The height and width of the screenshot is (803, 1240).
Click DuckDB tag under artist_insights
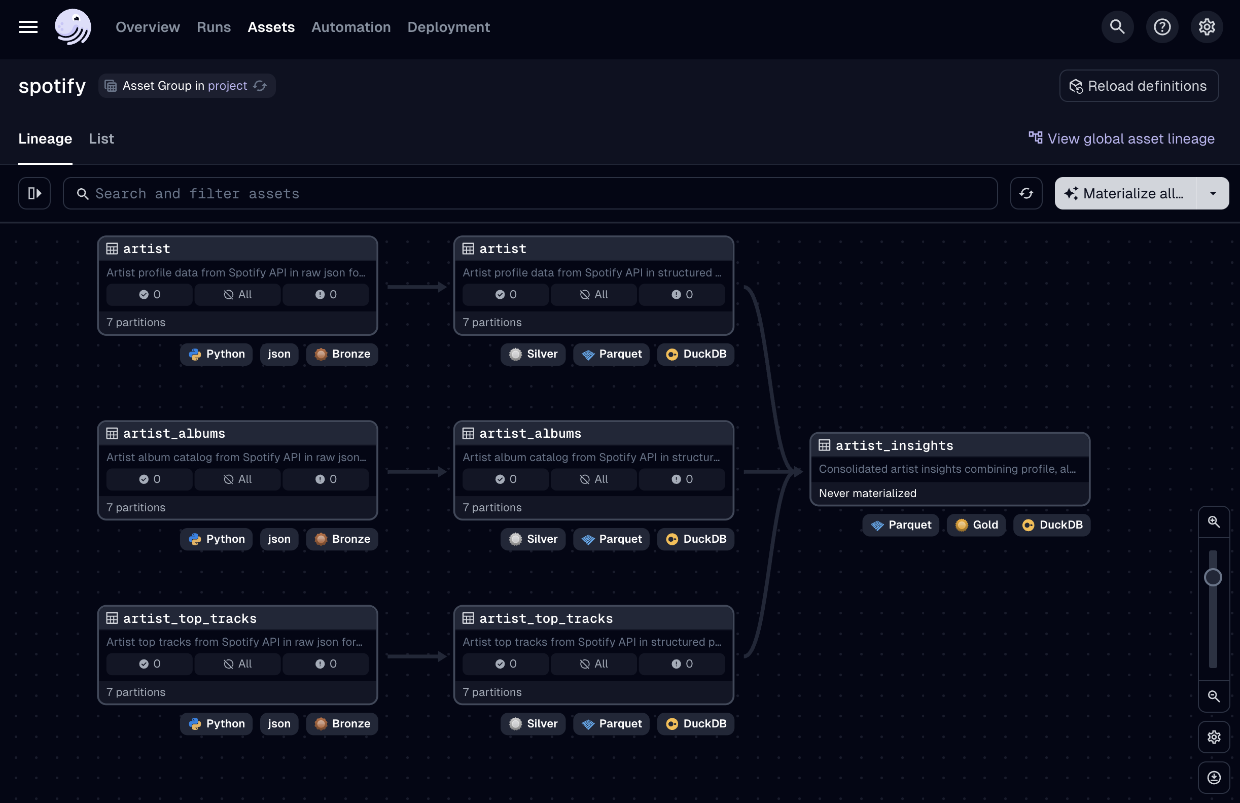1052,525
